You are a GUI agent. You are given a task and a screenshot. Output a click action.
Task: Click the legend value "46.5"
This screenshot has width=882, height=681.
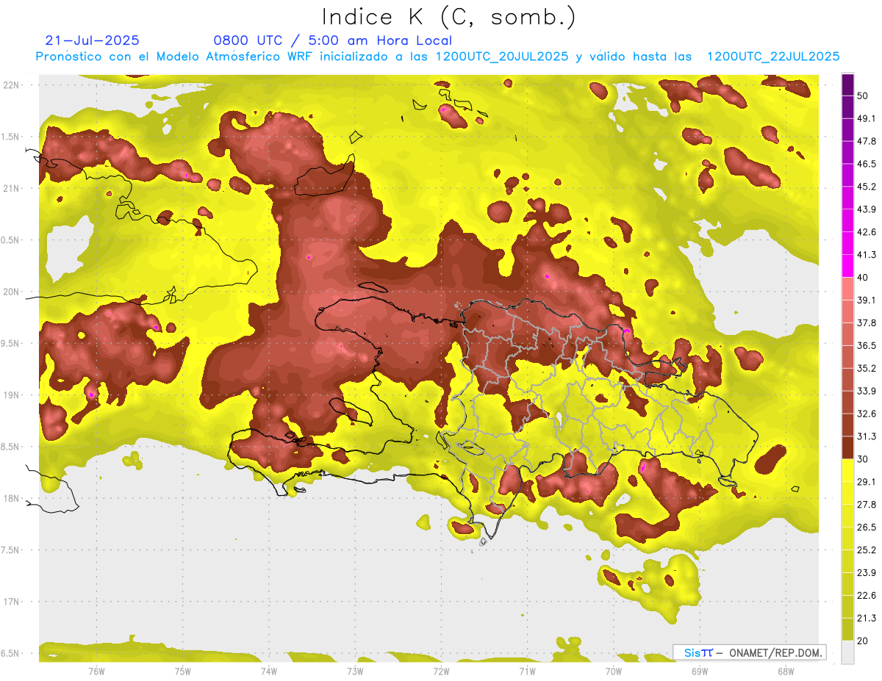(867, 164)
